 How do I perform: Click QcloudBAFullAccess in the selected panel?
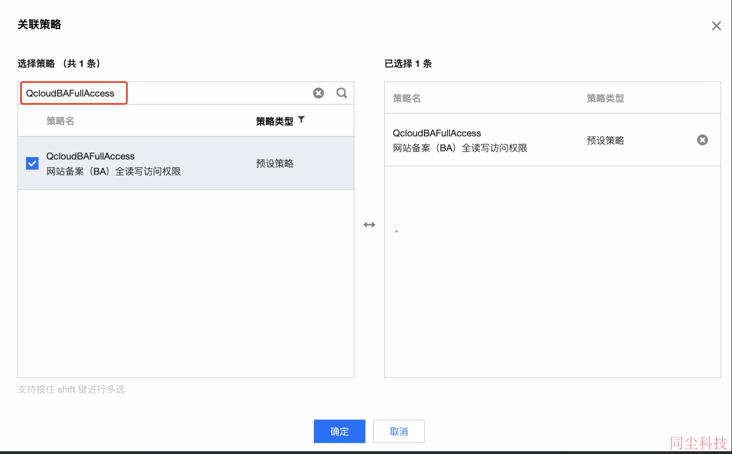click(437, 133)
